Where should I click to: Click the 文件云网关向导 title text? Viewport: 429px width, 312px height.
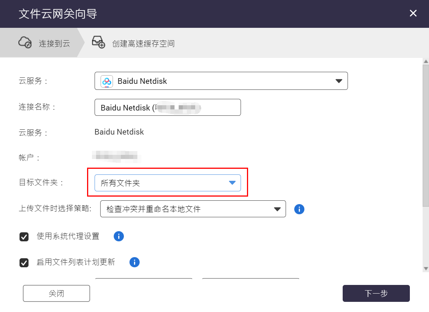58,14
